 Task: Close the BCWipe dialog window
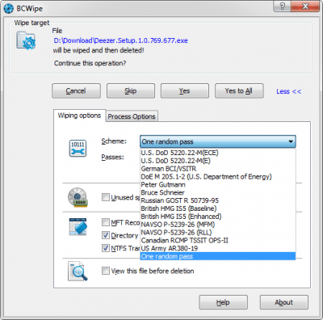point(305,6)
